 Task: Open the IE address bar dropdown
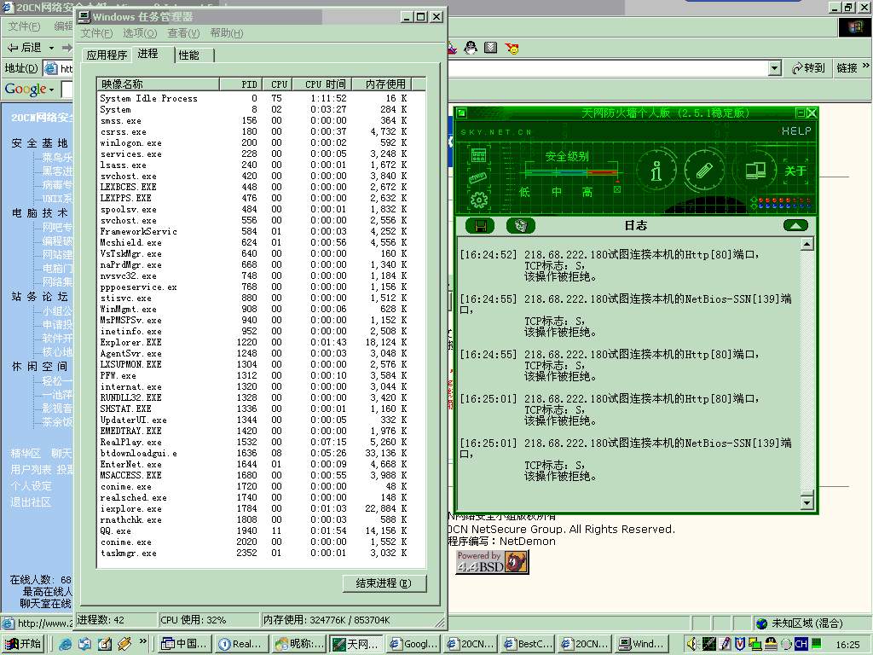tap(774, 68)
